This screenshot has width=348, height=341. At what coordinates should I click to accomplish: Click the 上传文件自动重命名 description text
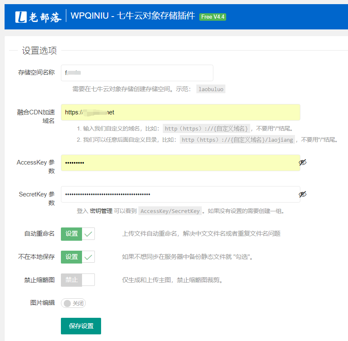point(201,234)
